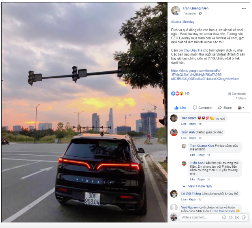
Task: Open the #luxstay hashtag
Action: [x=188, y=22]
